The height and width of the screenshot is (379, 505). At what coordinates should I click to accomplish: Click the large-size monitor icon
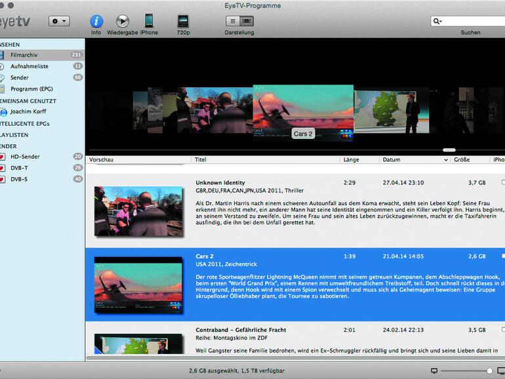[501, 371]
